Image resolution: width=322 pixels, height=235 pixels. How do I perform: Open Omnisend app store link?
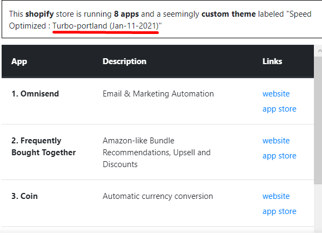pyautogui.click(x=279, y=109)
